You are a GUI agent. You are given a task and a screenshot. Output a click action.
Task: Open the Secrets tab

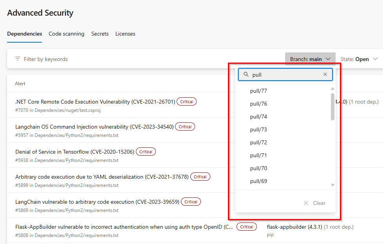click(100, 34)
